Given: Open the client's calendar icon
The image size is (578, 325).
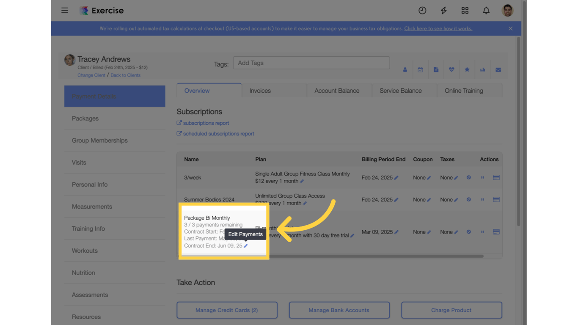Looking at the screenshot, I should [x=421, y=69].
